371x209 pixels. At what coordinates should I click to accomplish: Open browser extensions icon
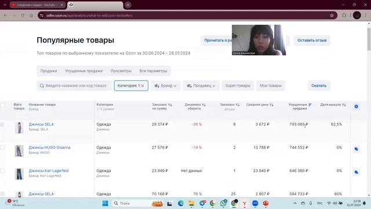(344, 16)
